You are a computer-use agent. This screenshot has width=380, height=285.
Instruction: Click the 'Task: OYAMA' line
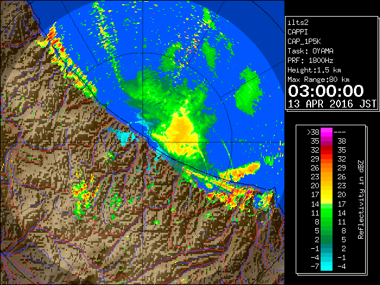click(x=311, y=51)
